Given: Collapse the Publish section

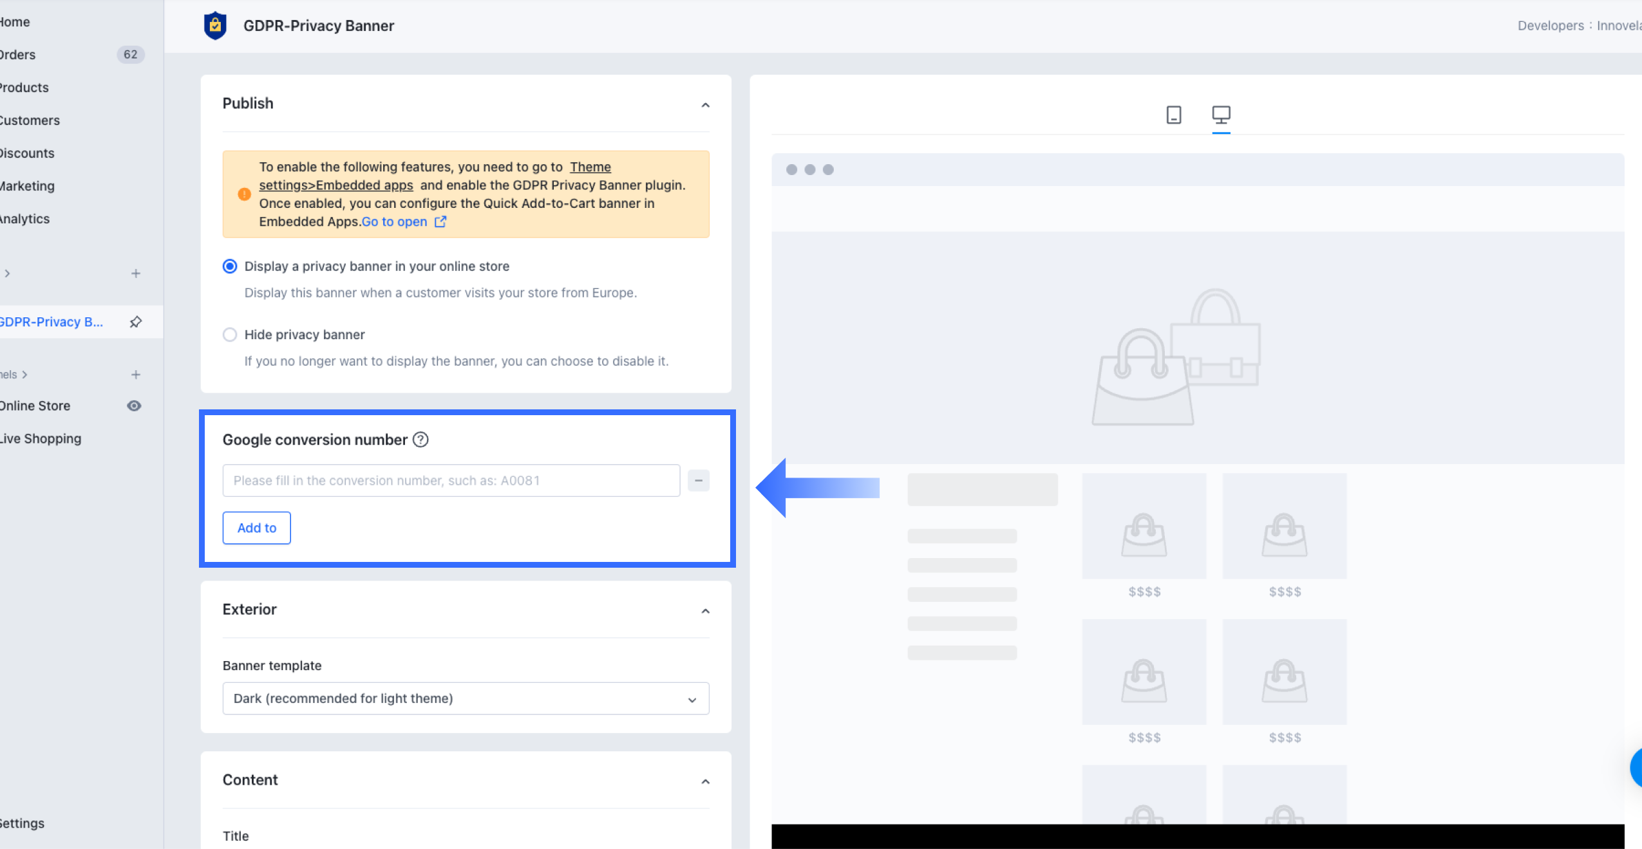Looking at the screenshot, I should pyautogui.click(x=705, y=105).
